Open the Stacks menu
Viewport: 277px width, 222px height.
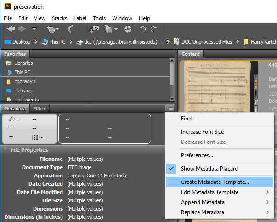[59, 18]
